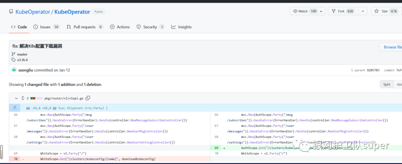
Task: Open the ssongliu author profile link
Action: click(x=26, y=70)
